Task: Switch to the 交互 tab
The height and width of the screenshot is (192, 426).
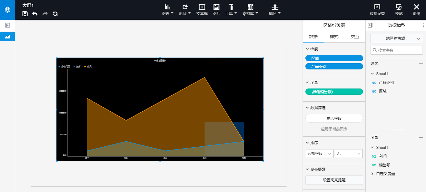Action: [355, 37]
